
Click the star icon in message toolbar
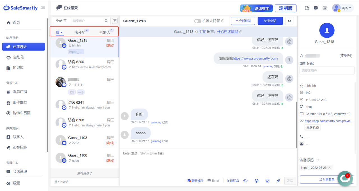click(x=245, y=181)
